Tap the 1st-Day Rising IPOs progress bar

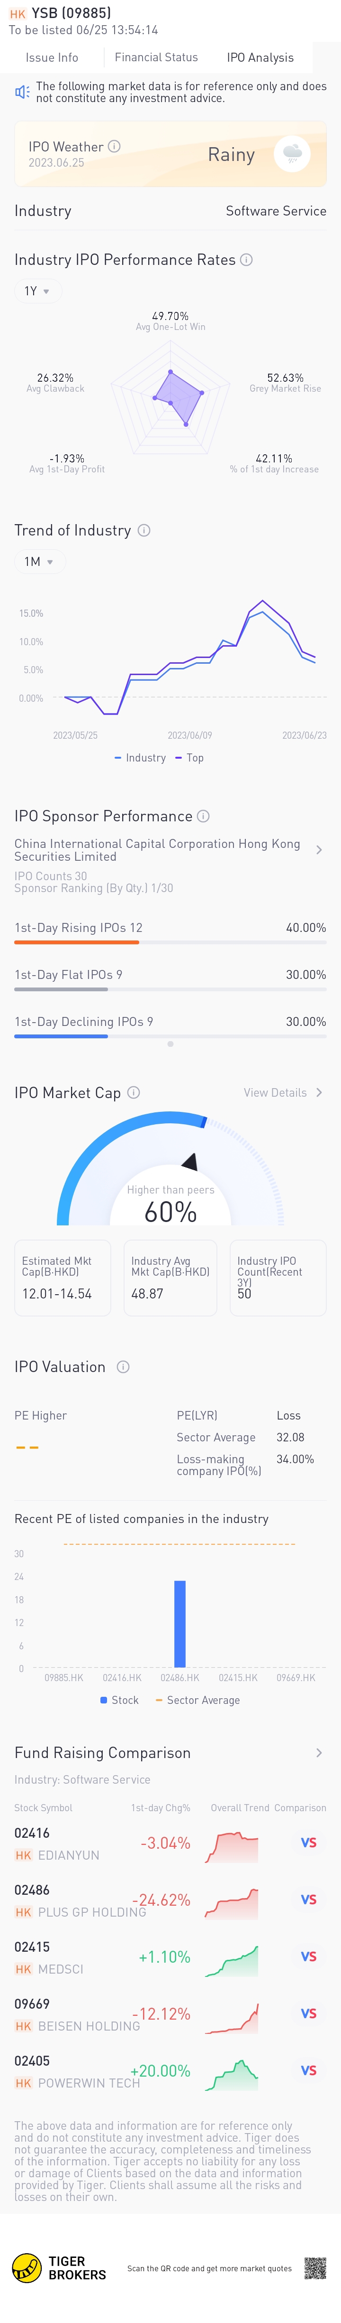tap(170, 942)
